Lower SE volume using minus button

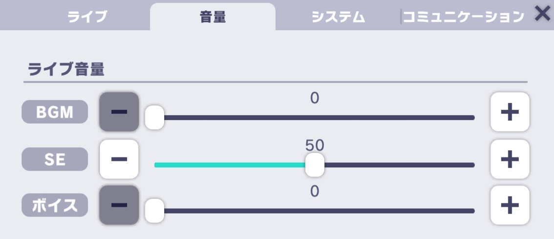119,159
